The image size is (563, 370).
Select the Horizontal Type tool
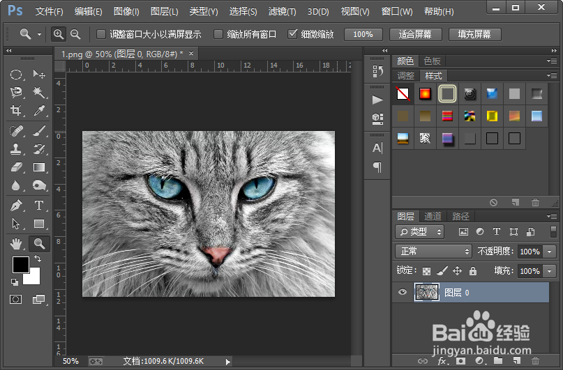[x=39, y=206]
